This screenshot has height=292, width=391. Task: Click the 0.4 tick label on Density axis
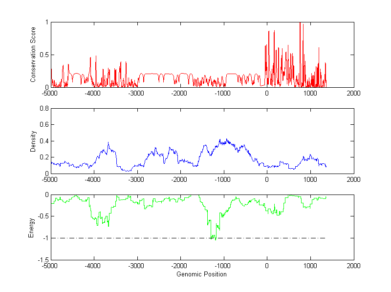click(x=43, y=141)
